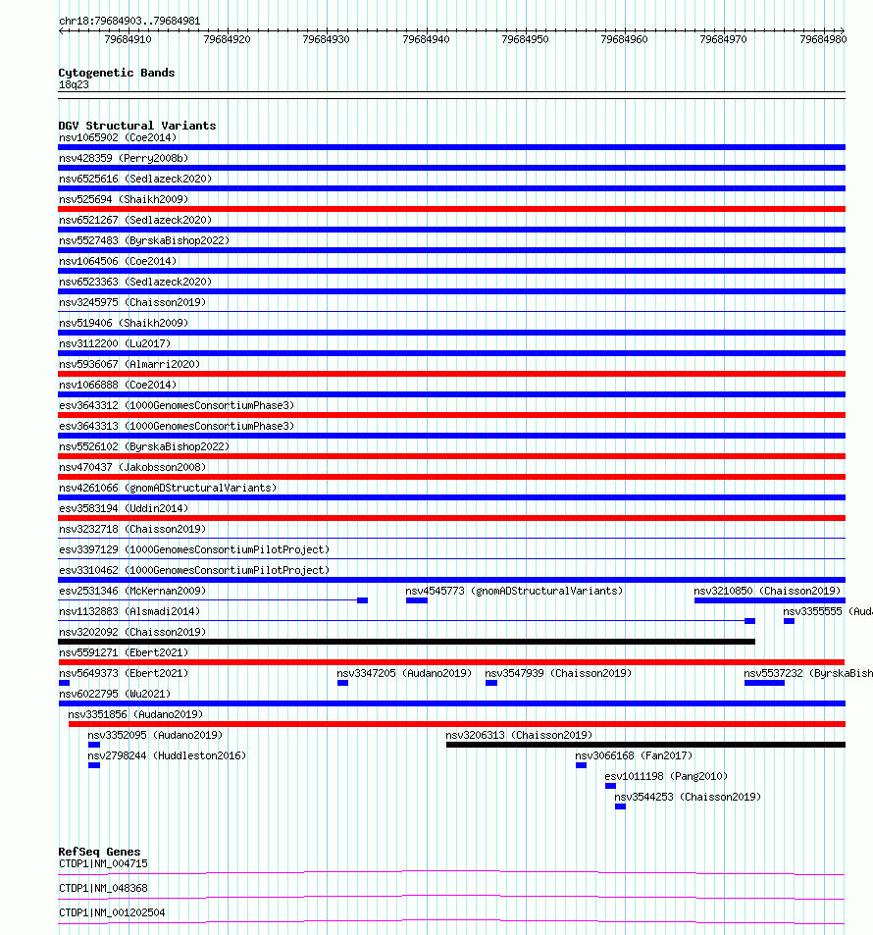Click red bar of nsv3351856 (Audano2019)

[x=457, y=724]
